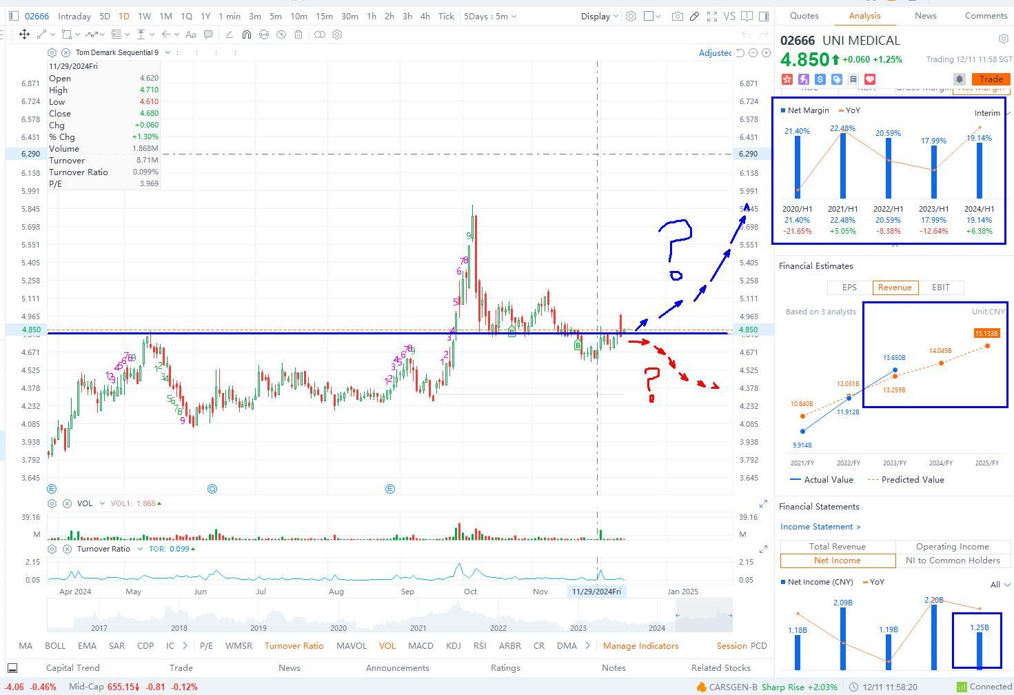This screenshot has width=1014, height=695.
Task: Toggle the KDJ indicator
Action: [454, 646]
